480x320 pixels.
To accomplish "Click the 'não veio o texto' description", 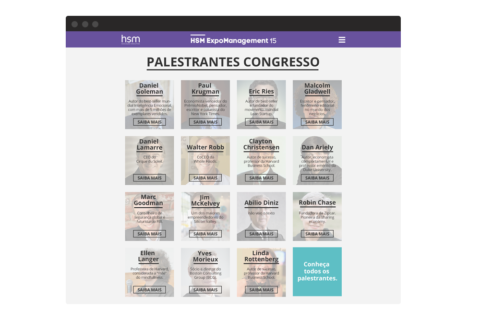I will pyautogui.click(x=261, y=213).
